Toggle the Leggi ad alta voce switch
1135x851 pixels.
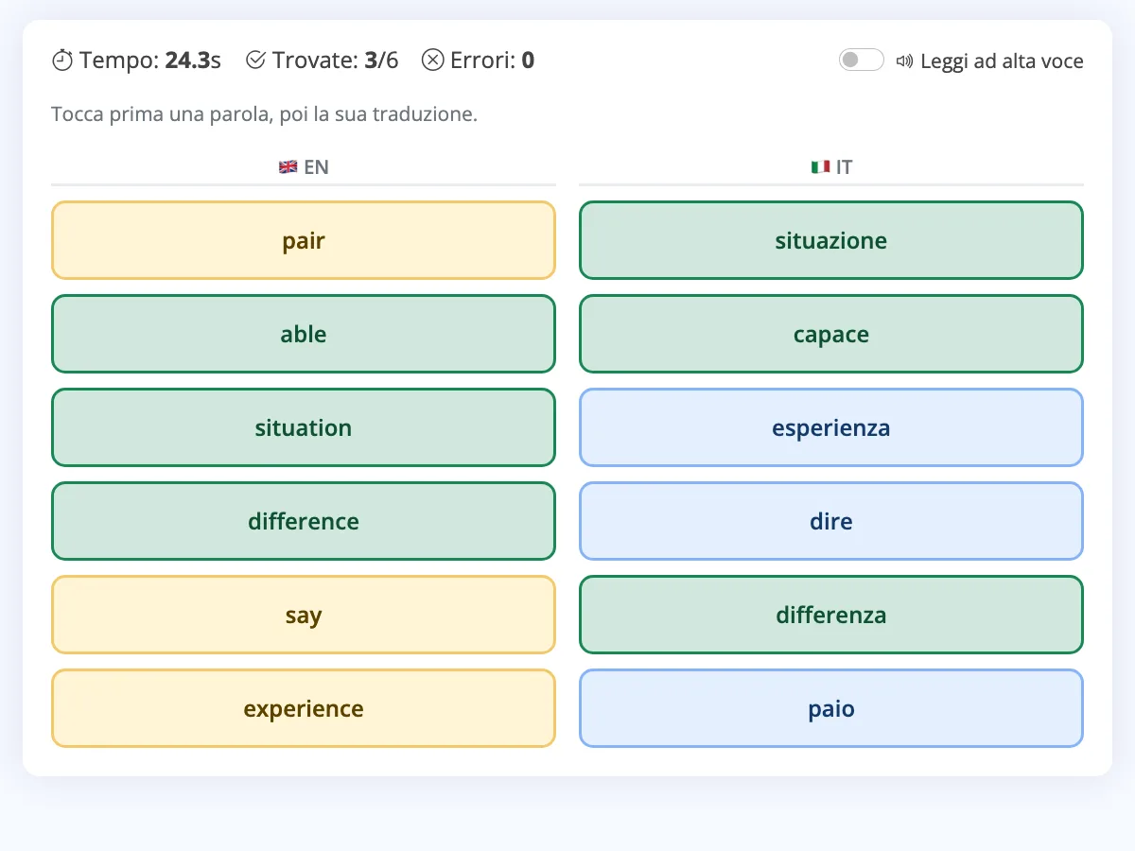tap(861, 61)
